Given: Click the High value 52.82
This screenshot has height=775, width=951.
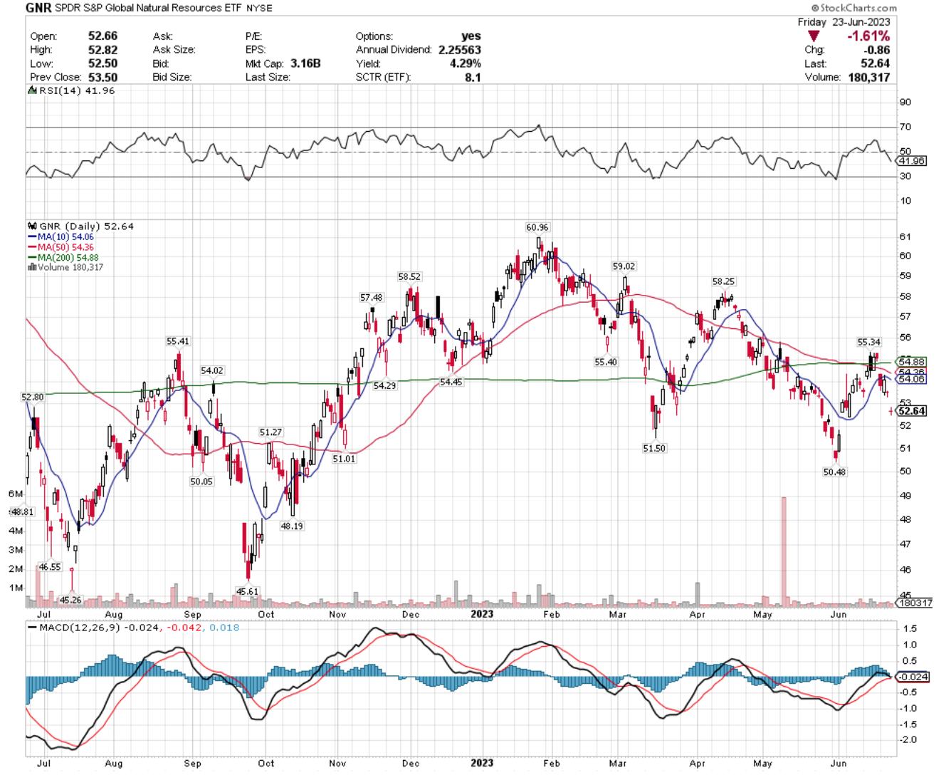Looking at the screenshot, I should pyautogui.click(x=103, y=50).
